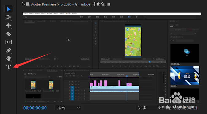This screenshot has height=114, width=207.
Task: Click the 00;00;04;11 duration timecode
Action: coord(186,108)
